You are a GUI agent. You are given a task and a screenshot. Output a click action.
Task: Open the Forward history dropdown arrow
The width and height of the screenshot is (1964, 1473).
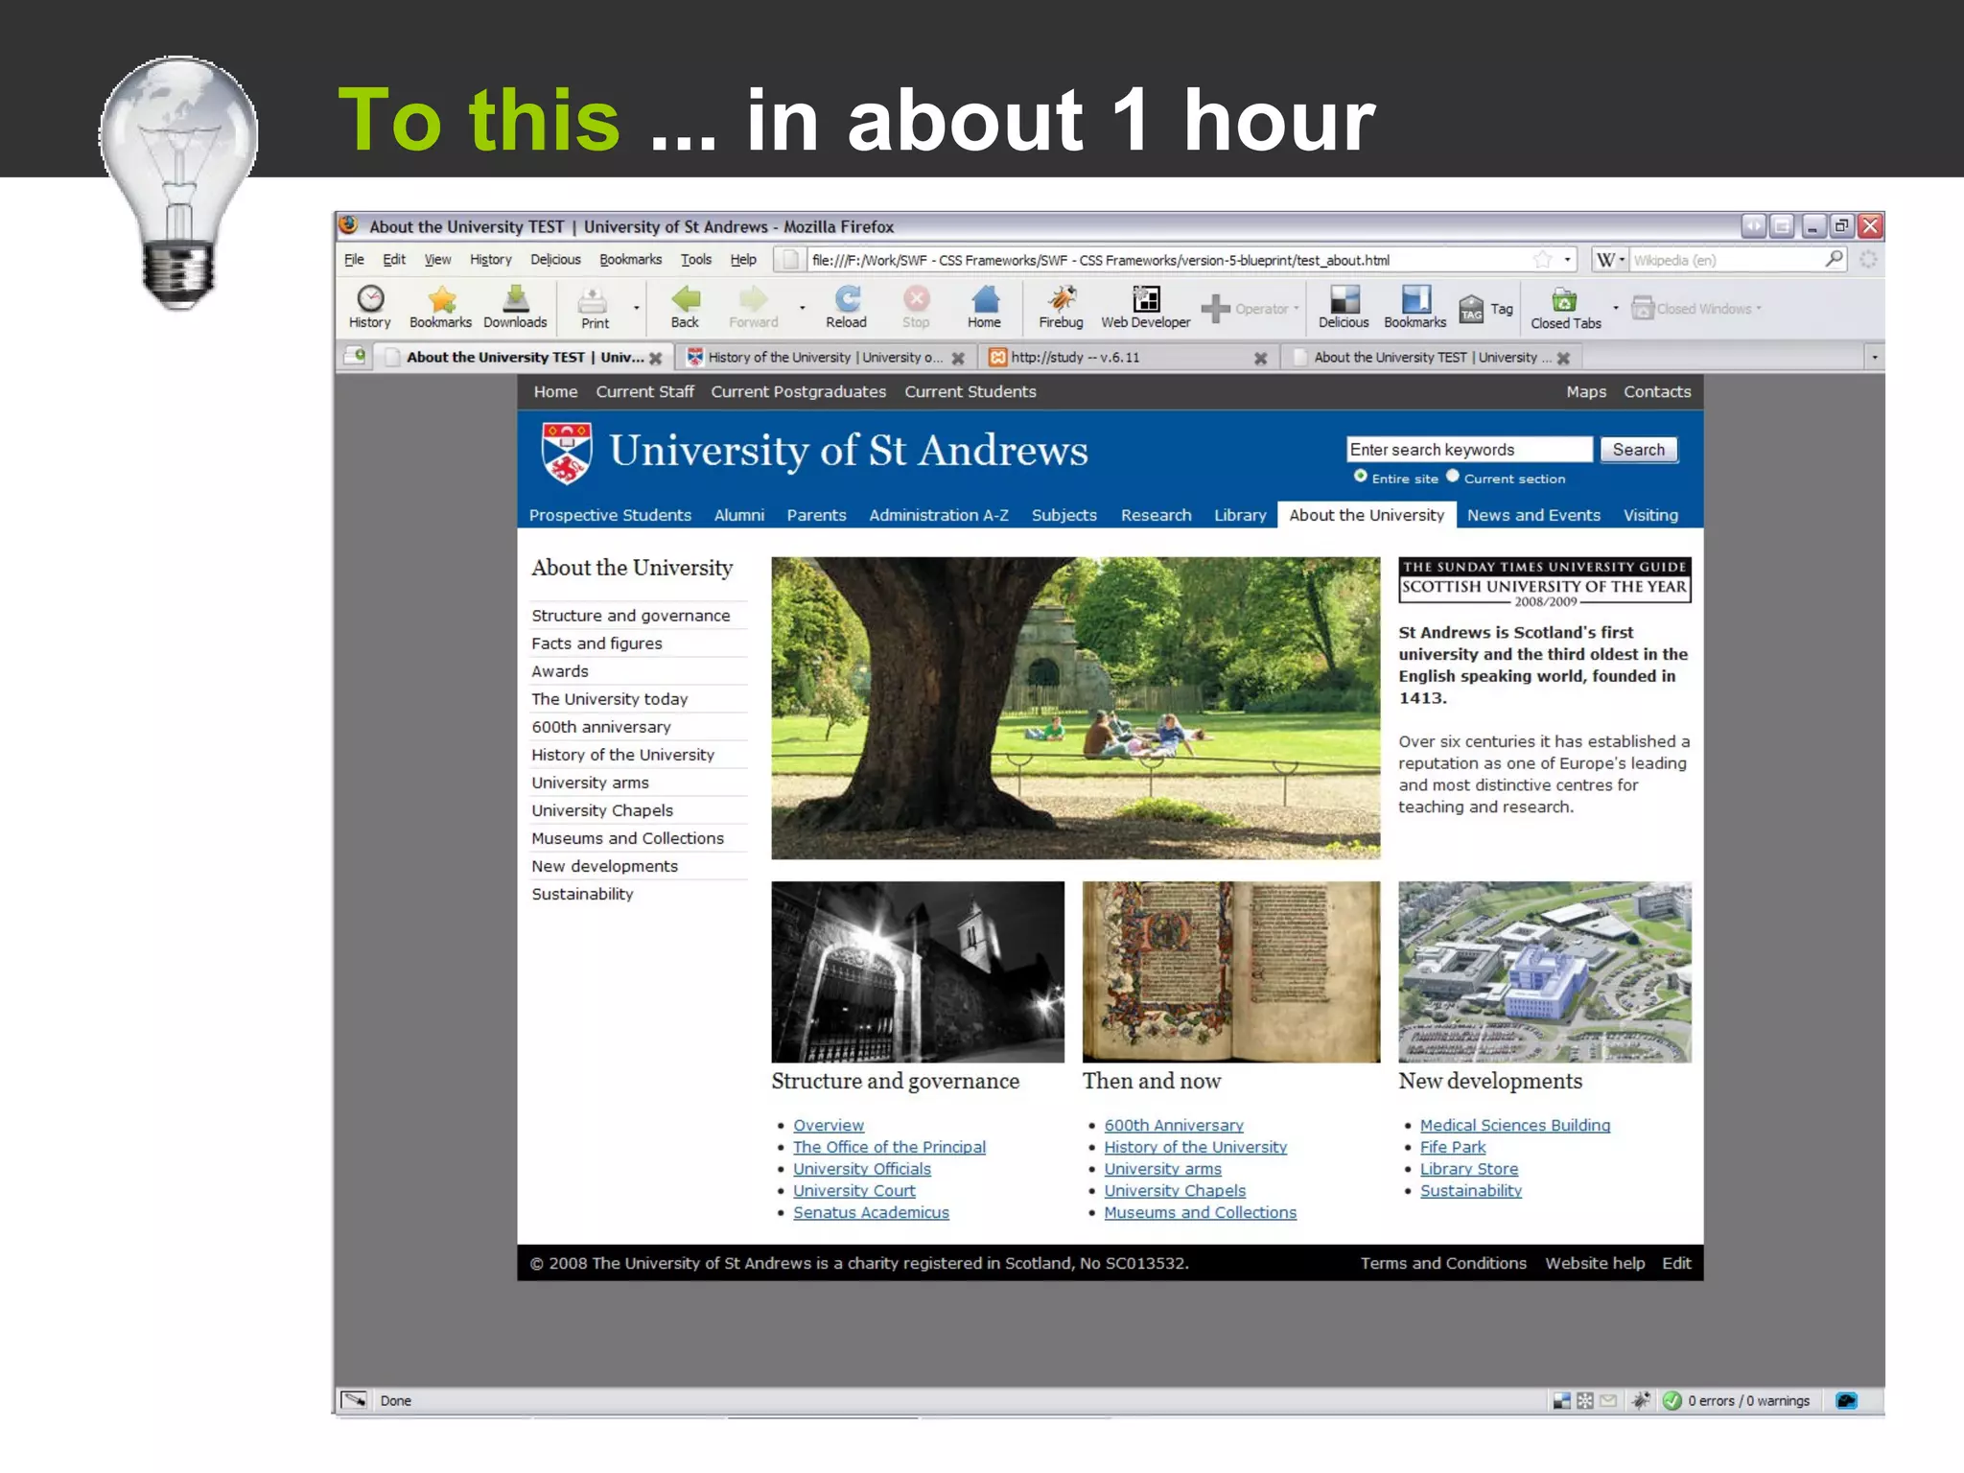pyautogui.click(x=802, y=308)
